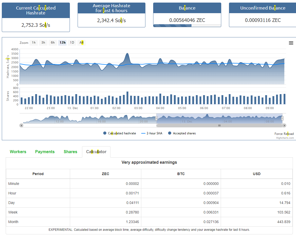This screenshot has height=238, width=296.
Task: Switch to the Shares tab
Action: click(70, 152)
